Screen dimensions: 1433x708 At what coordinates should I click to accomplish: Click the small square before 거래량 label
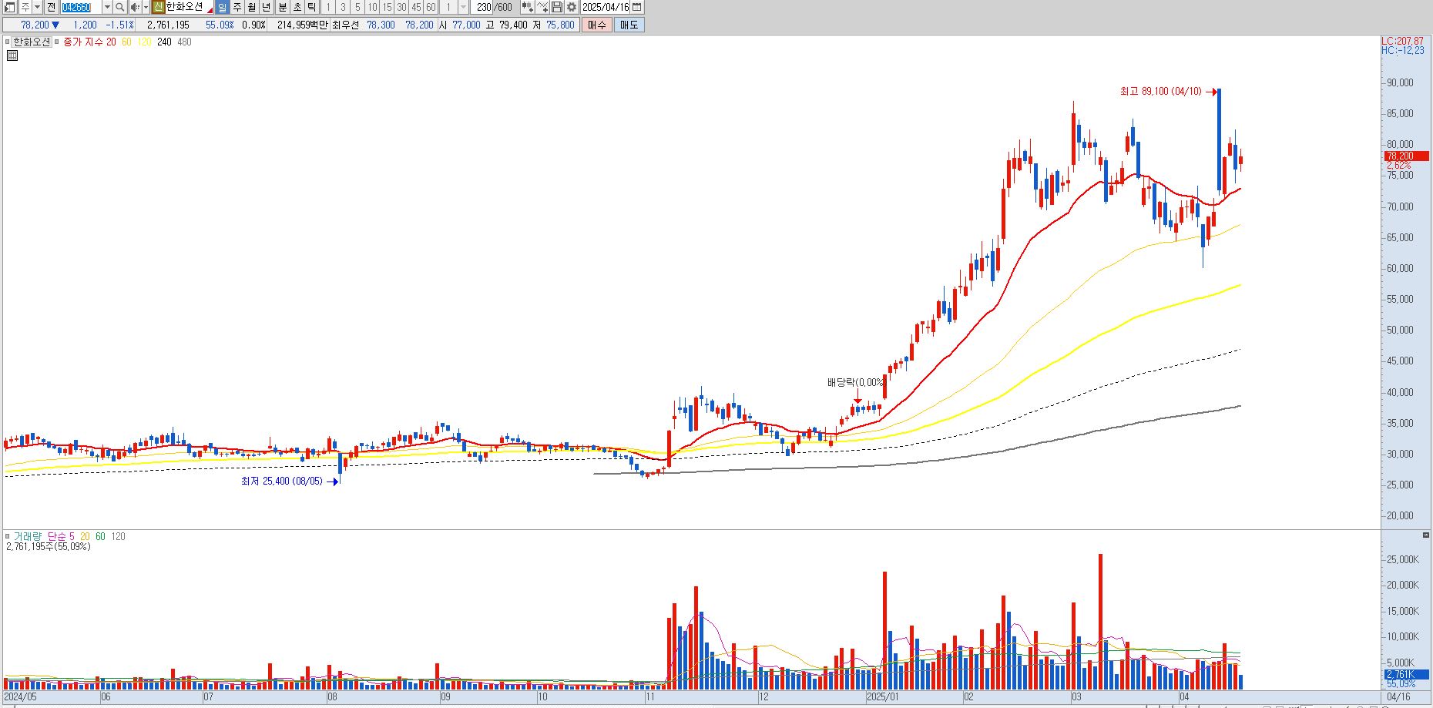7,536
